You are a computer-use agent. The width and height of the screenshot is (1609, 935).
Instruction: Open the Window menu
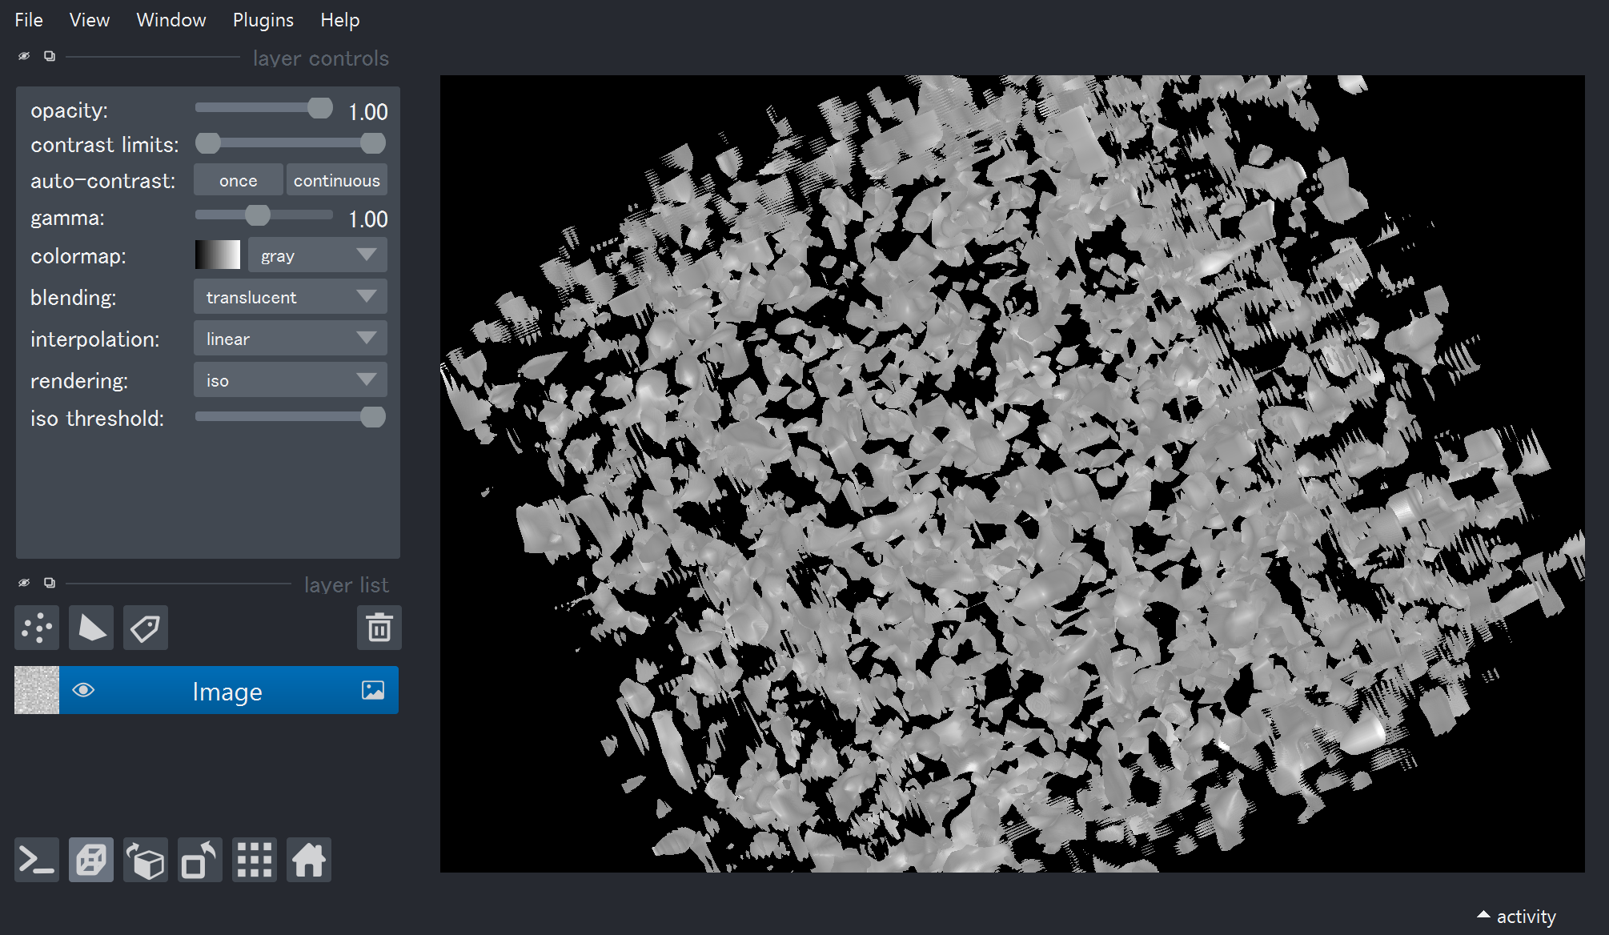tap(171, 20)
